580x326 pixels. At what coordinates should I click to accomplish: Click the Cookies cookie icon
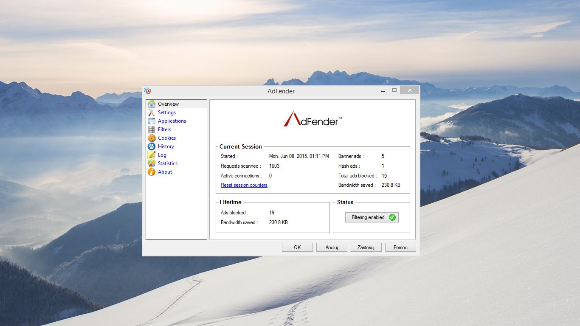click(x=152, y=138)
